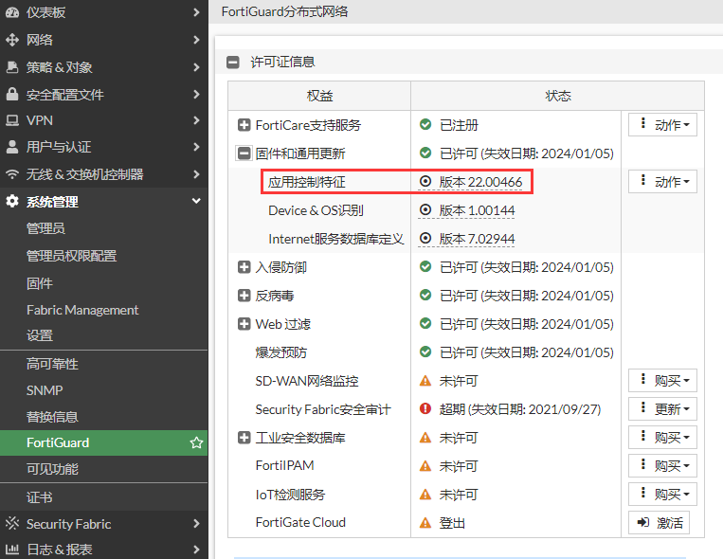Click the 权益 column header

(319, 96)
